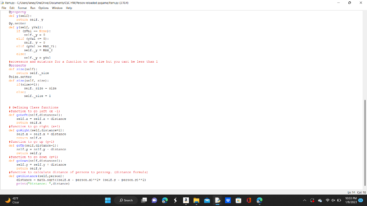This screenshot has height=206, width=367.
Task: Click the muted volume tray icon
Action: coord(333,200)
